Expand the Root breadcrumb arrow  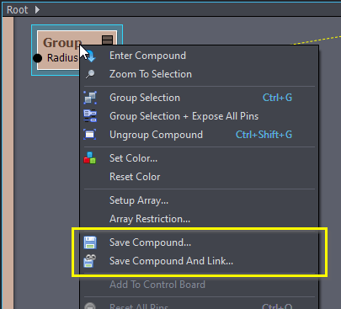37,10
